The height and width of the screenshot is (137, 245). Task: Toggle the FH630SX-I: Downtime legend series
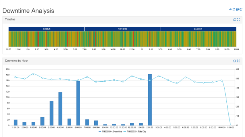(110, 131)
